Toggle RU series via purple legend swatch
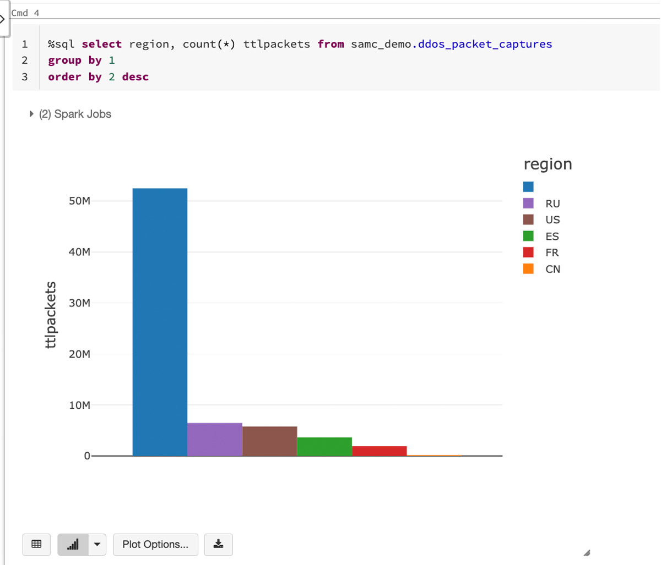This screenshot has height=565, width=661. (x=528, y=204)
